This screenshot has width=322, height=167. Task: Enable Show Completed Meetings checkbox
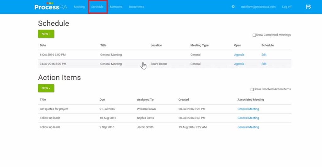click(x=254, y=35)
